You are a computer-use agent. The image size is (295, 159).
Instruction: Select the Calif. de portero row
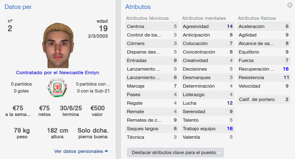tap(264, 99)
